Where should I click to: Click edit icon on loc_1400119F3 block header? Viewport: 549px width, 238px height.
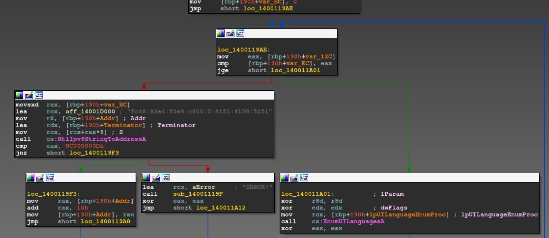pyautogui.click(x=40, y=177)
